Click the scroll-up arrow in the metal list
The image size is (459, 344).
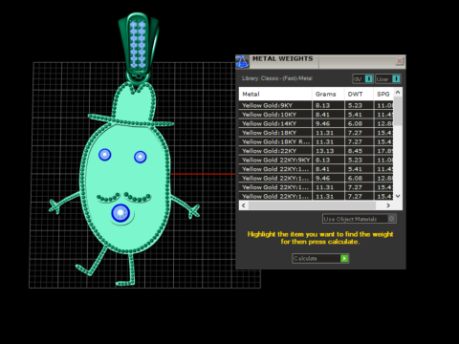click(398, 92)
